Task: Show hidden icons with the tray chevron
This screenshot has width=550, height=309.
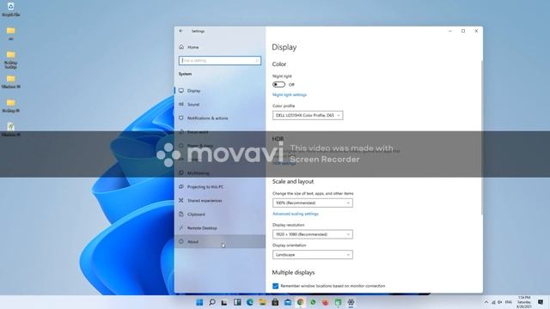Action: point(486,302)
